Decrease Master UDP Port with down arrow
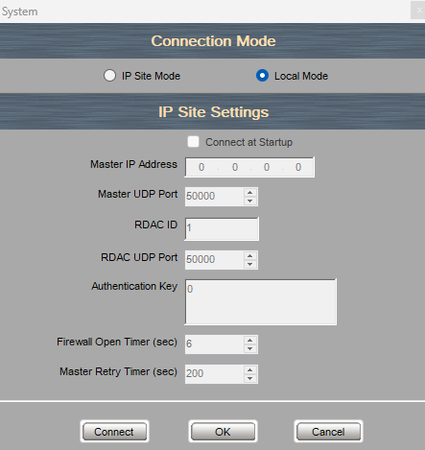The width and height of the screenshot is (425, 450). click(x=250, y=201)
